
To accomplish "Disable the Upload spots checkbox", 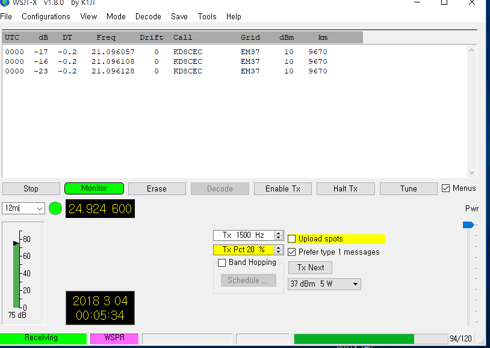I will pyautogui.click(x=291, y=239).
